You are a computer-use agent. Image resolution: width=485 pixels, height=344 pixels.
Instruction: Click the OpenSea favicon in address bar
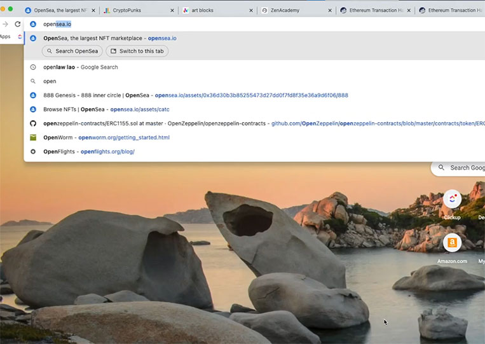click(x=33, y=24)
